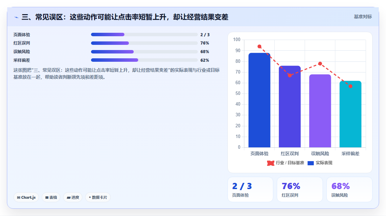Click the 误触风险 progress bar
The image size is (386, 216).
144,52
